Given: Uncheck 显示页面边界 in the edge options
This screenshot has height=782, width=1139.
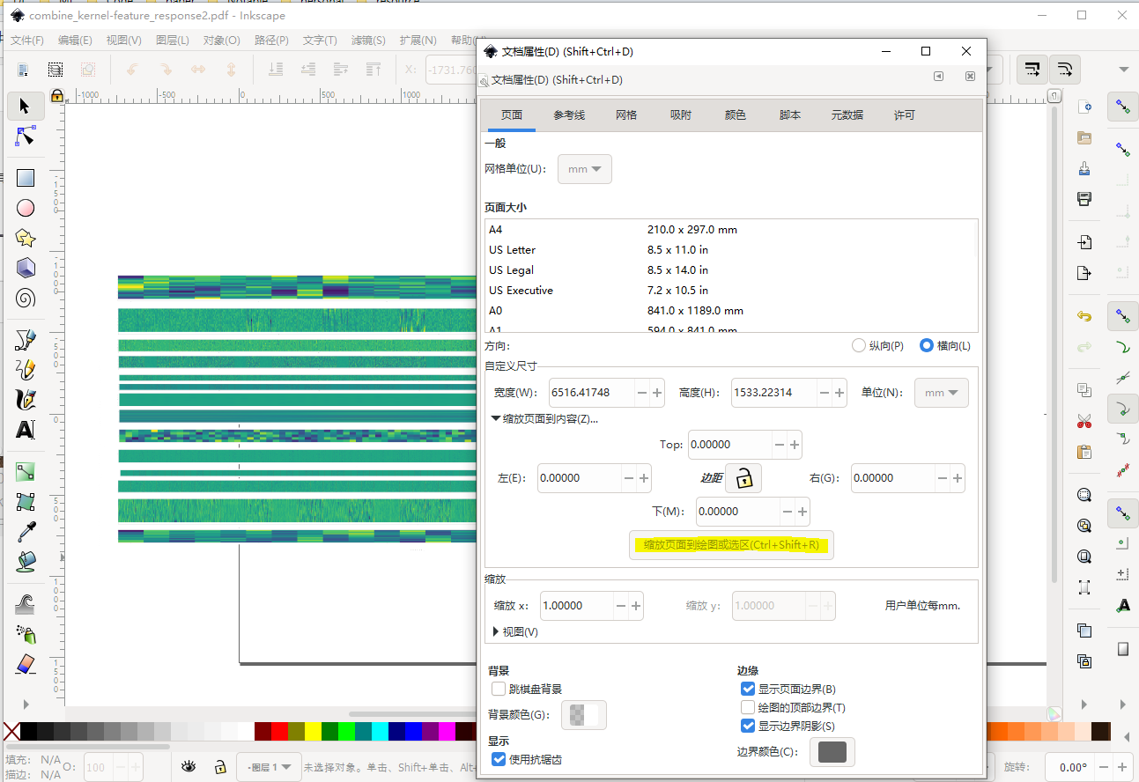Looking at the screenshot, I should point(748,689).
